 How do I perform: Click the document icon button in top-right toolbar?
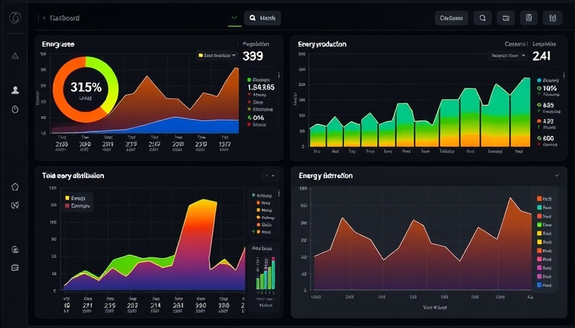528,18
